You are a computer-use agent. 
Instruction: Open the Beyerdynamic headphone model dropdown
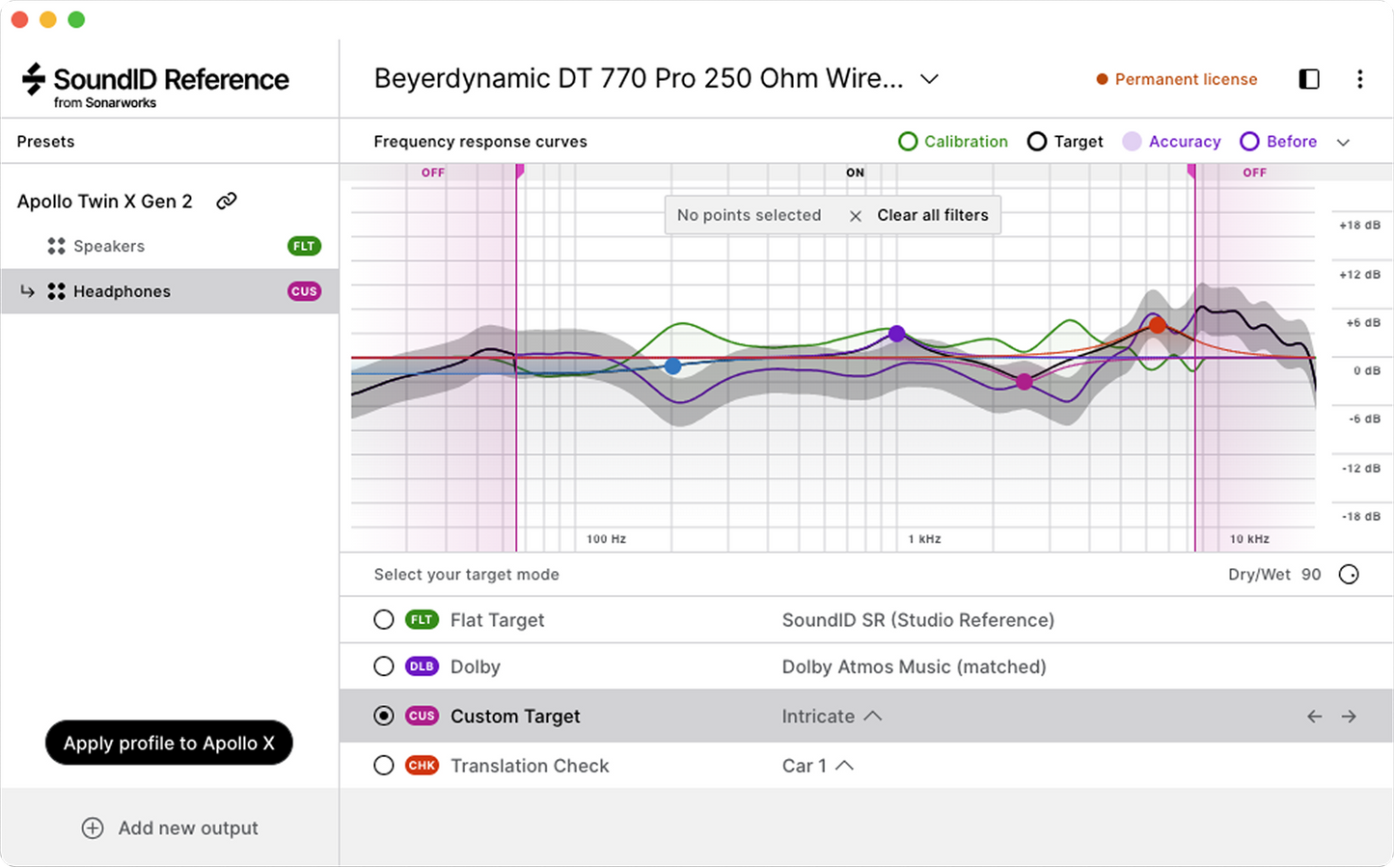(929, 78)
